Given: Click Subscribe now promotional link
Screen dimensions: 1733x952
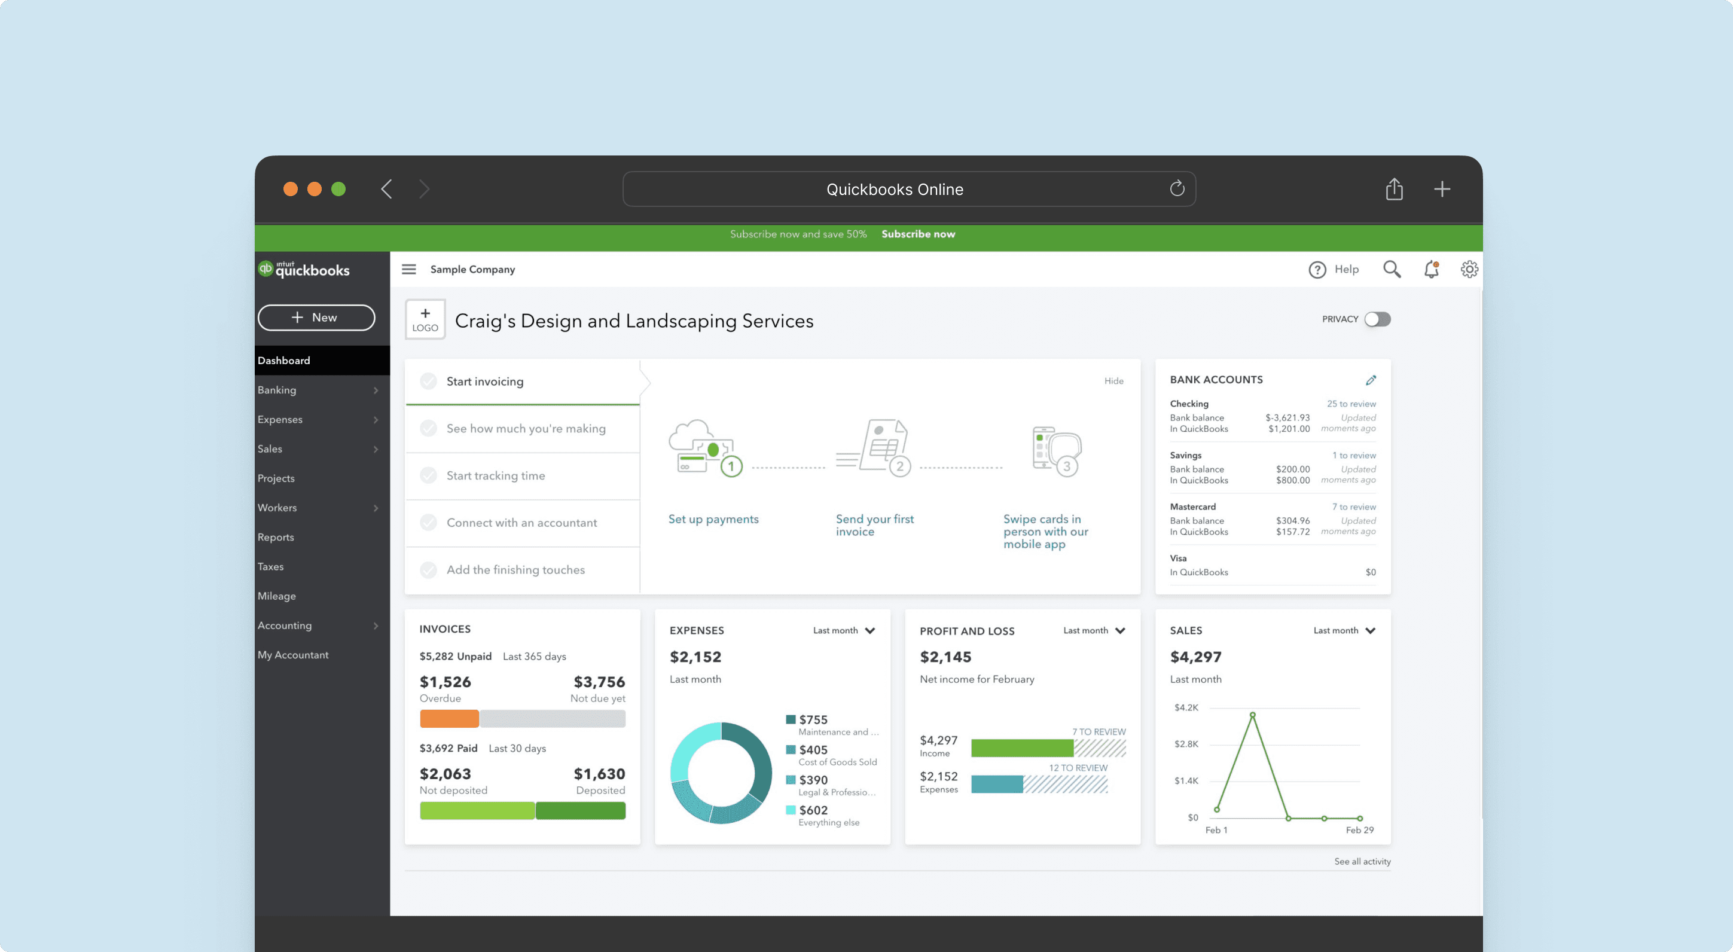Looking at the screenshot, I should point(919,233).
